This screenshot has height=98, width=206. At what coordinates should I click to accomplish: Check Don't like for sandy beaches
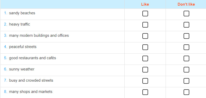pos(186,14)
